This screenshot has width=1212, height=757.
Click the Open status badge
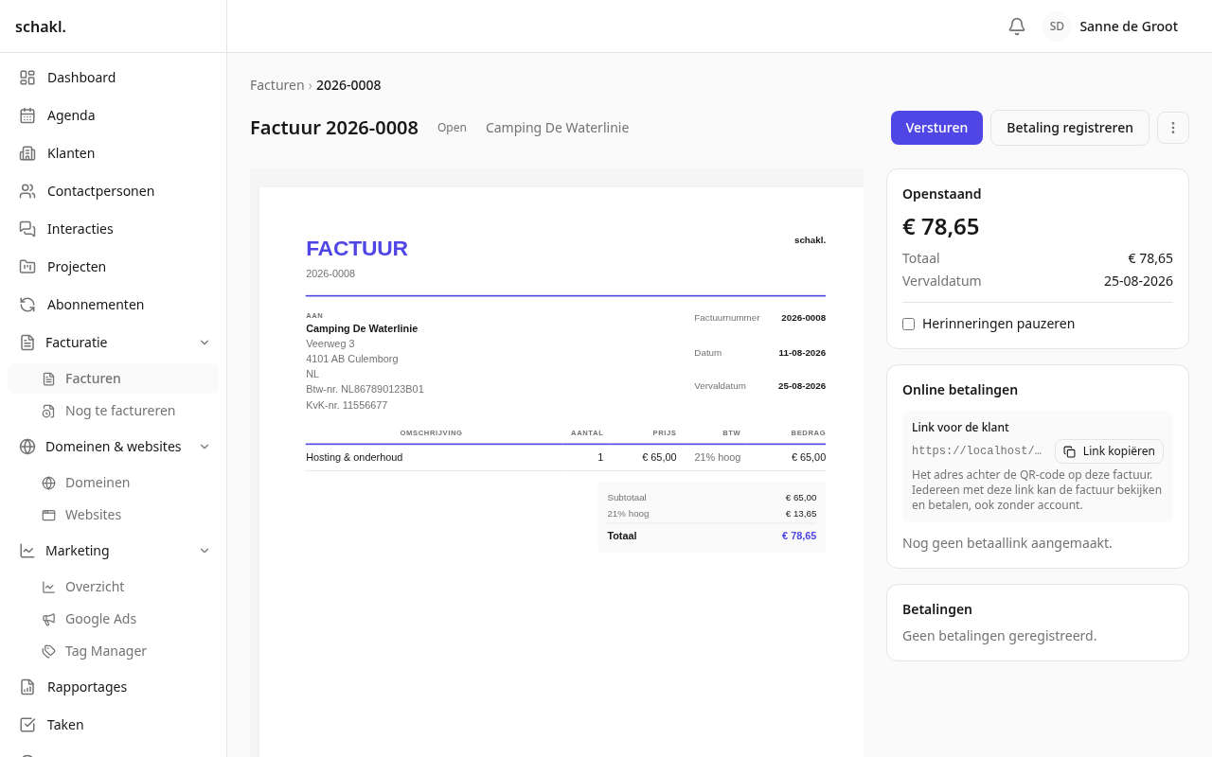pos(452,128)
